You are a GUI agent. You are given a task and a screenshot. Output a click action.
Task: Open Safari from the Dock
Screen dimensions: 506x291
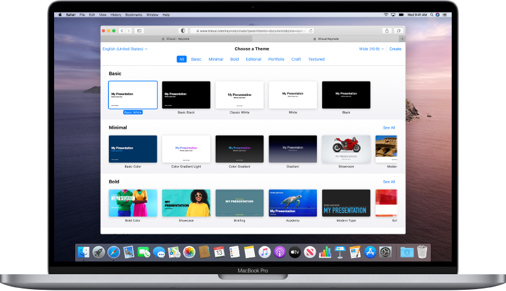point(114,252)
